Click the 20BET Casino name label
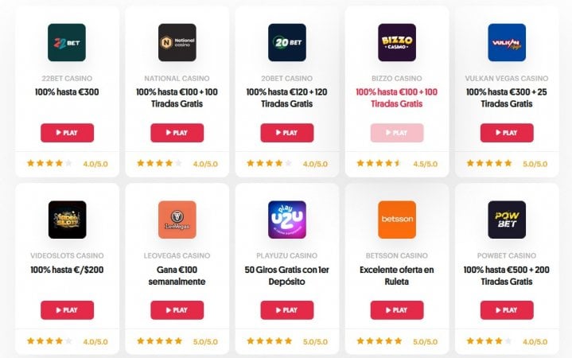 tap(286, 78)
